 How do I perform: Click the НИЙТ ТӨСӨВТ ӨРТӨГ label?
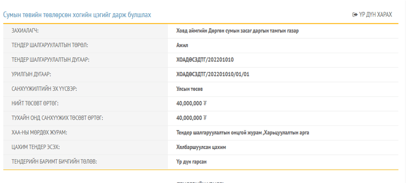tap(35, 104)
